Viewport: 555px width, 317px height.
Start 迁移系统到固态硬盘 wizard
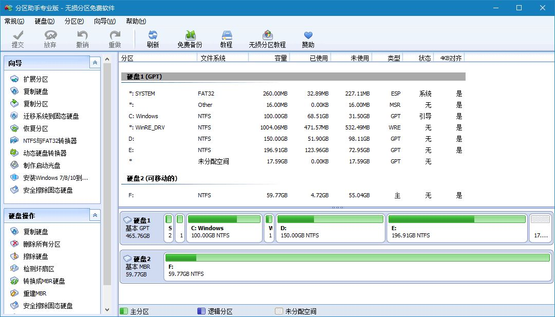point(45,116)
